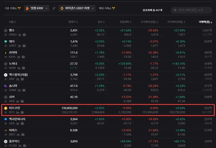Click the magnifier icon in search box

(x=175, y=10)
